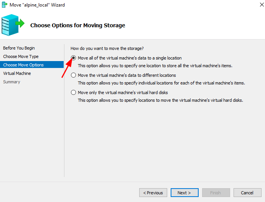Click the 'Choose Options for Moving Storage' heading
Viewport: 265px width, 202px height.
tap(77, 25)
